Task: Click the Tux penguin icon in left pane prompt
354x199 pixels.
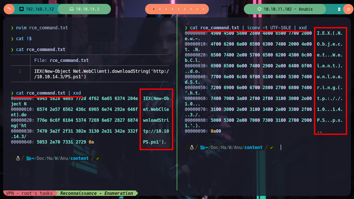Action: click(x=18, y=158)
